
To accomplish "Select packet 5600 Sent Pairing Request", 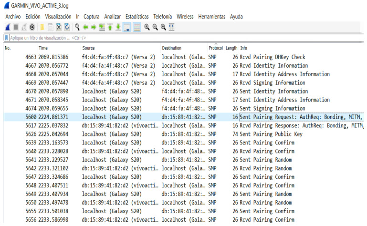I will [184, 117].
